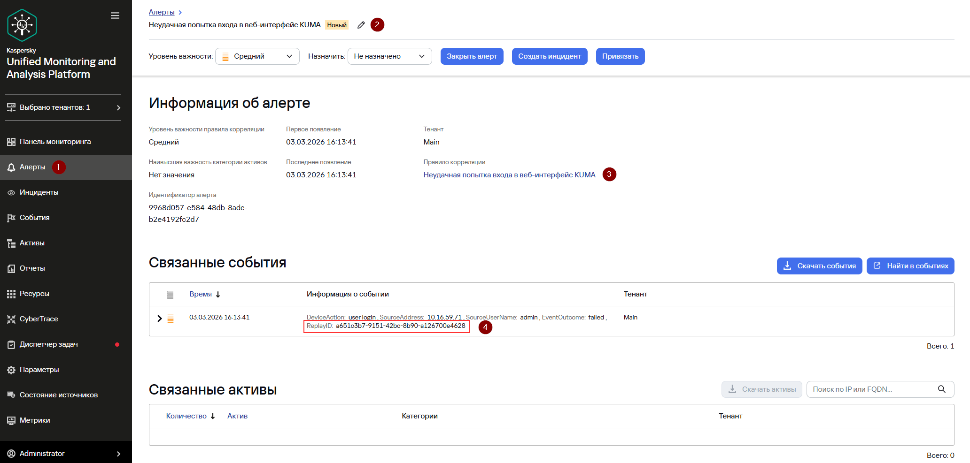
Task: Go to Алерты in the sidebar
Action: (66, 167)
